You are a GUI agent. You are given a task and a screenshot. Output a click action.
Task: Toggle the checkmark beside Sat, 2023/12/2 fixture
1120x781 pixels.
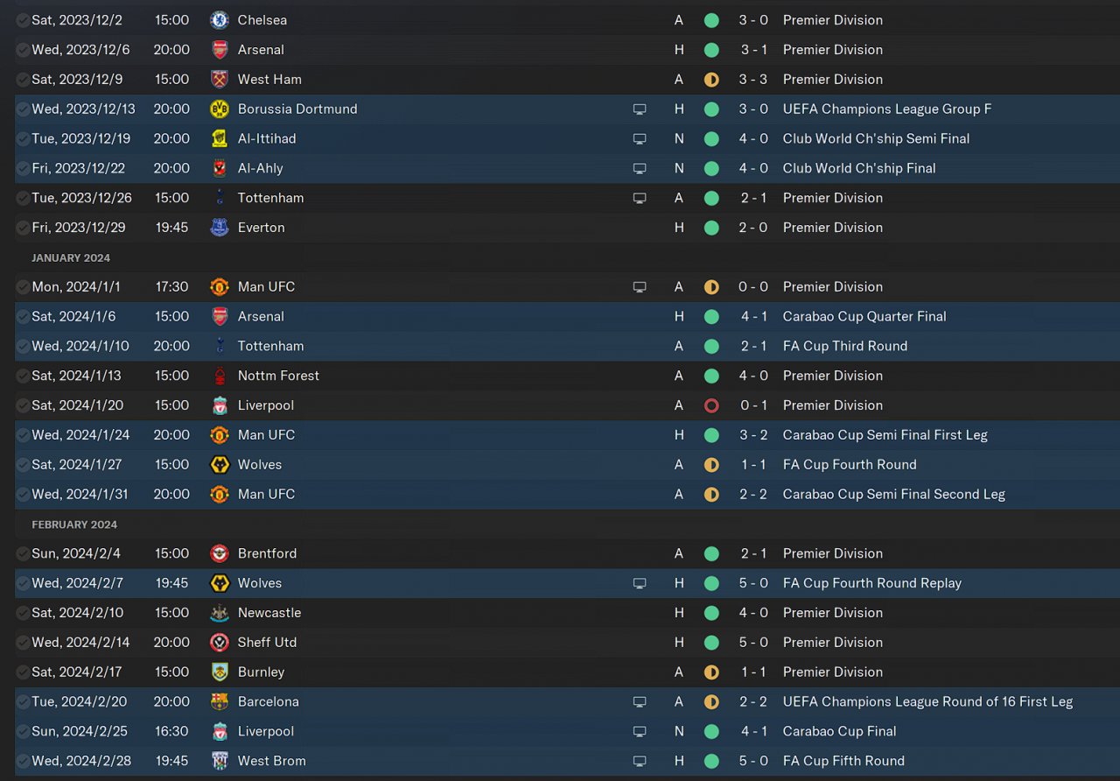click(x=23, y=19)
